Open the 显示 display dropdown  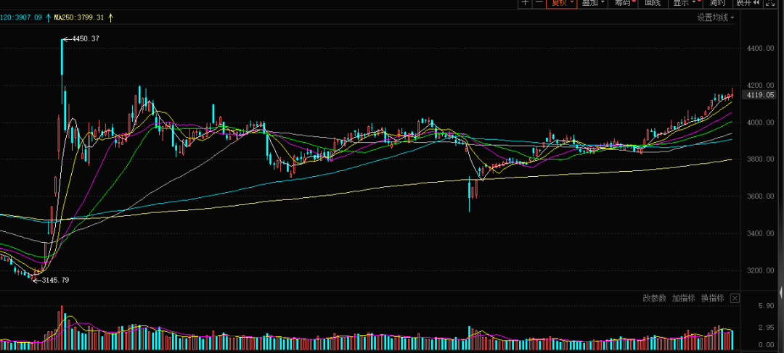(684, 3)
